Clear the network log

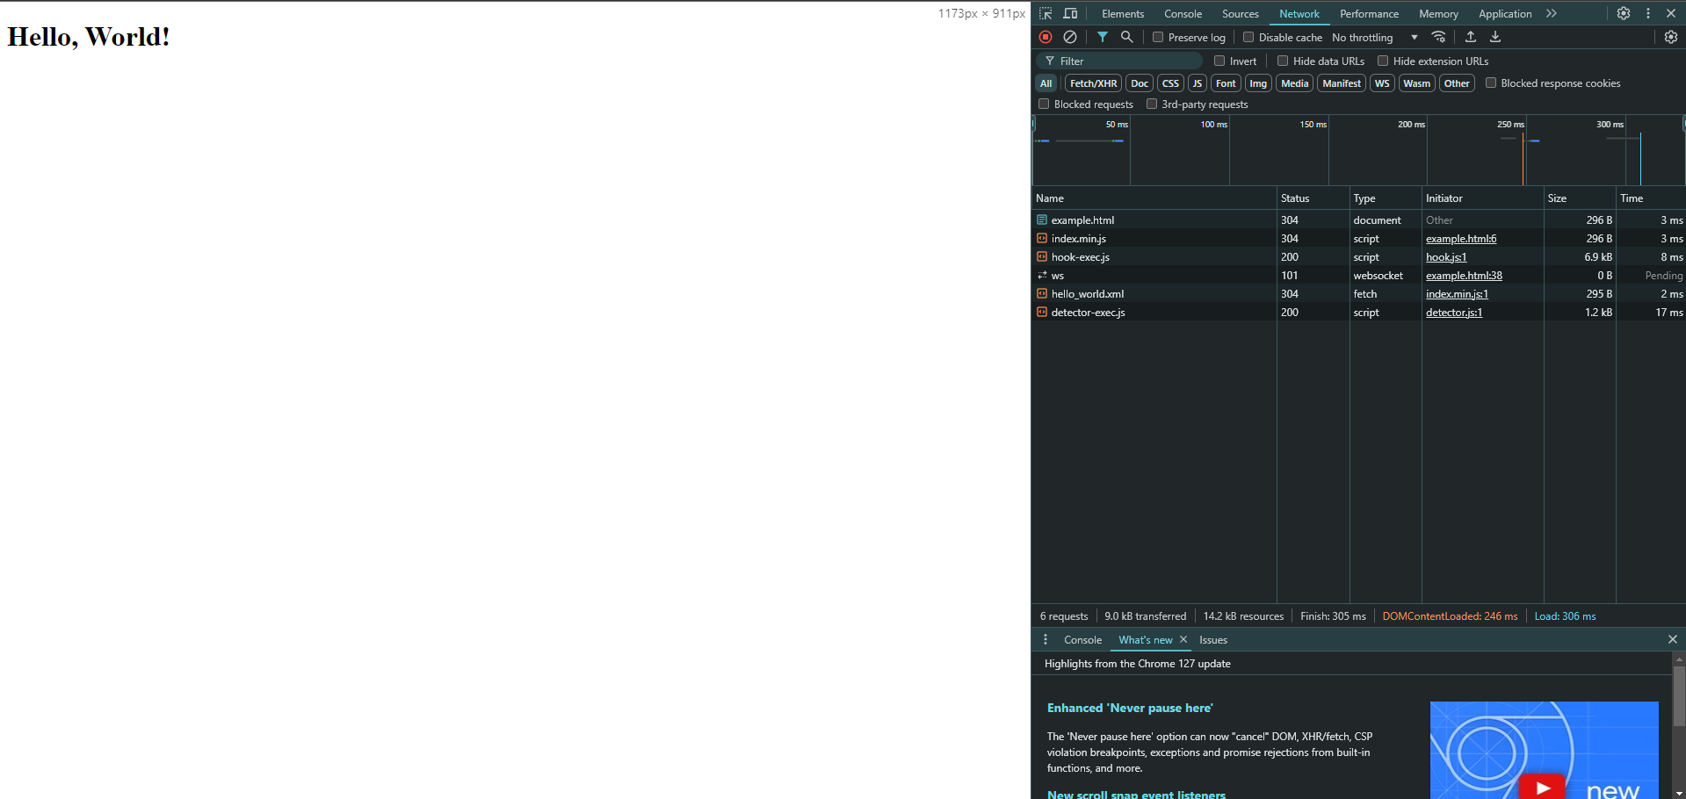pos(1070,37)
